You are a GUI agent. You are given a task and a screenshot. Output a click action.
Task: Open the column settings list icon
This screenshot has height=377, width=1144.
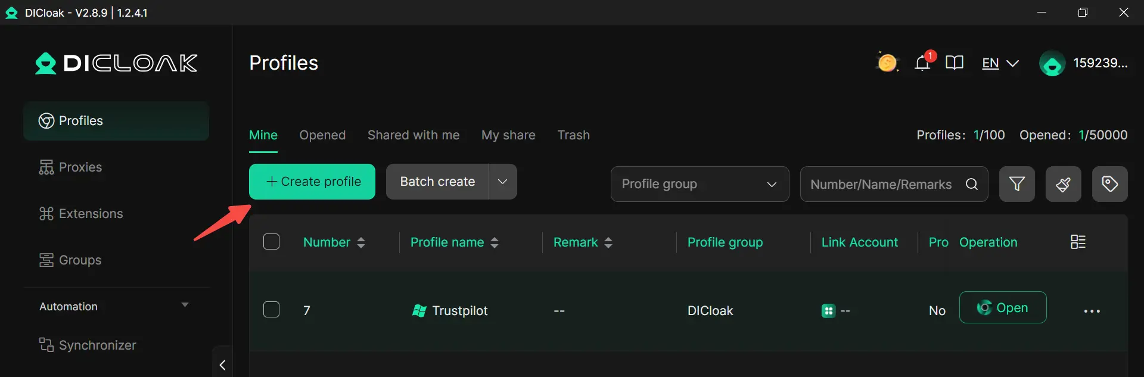1078,242
